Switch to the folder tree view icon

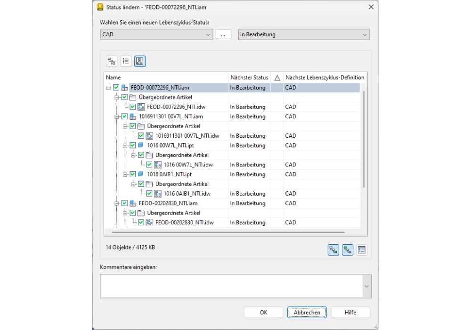[x=112, y=61]
